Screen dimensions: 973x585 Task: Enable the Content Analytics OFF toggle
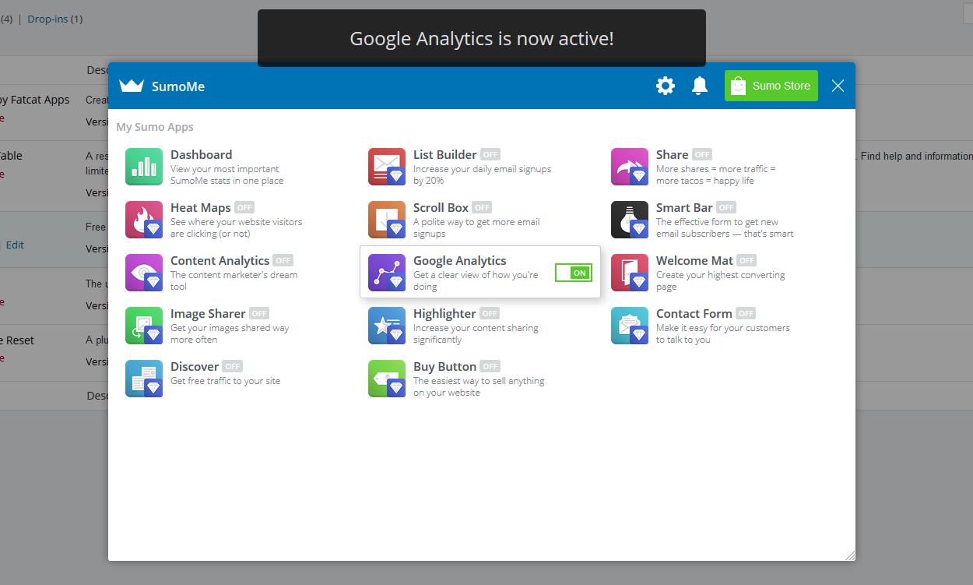(x=283, y=261)
